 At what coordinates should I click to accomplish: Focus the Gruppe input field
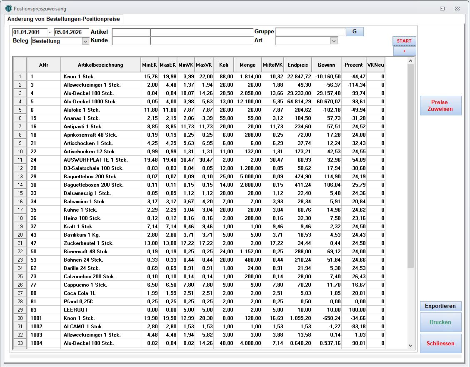pos(310,32)
